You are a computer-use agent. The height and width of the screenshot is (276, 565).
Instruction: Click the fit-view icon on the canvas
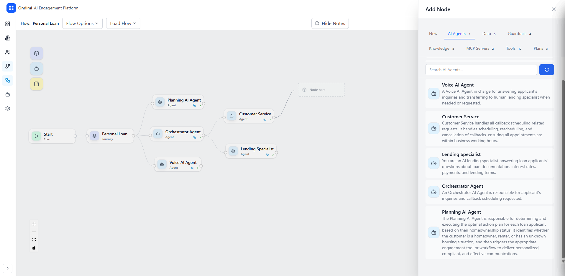point(34,240)
